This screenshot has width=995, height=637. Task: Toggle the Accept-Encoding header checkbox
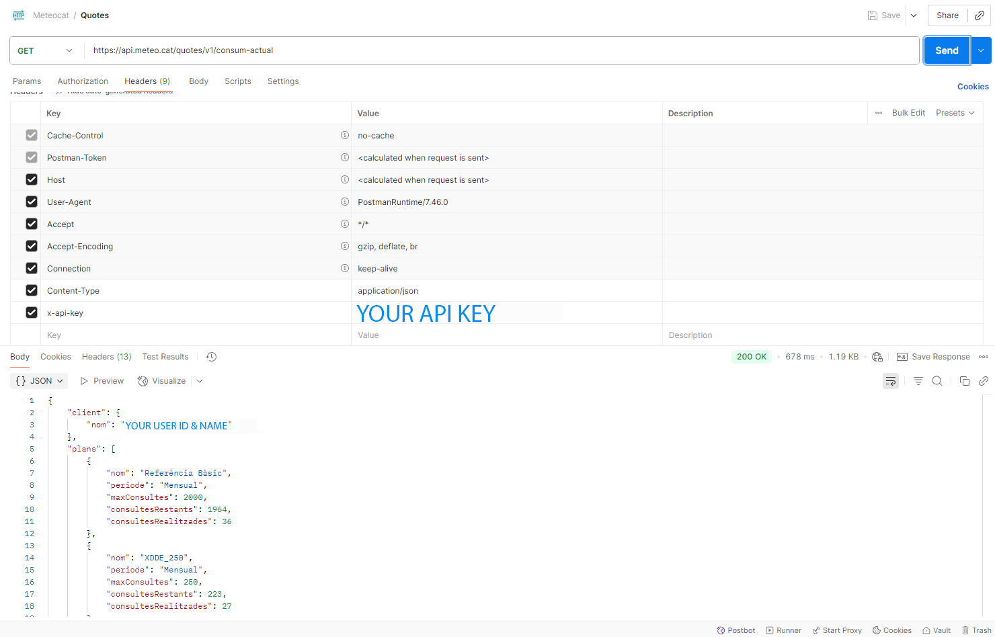[32, 246]
